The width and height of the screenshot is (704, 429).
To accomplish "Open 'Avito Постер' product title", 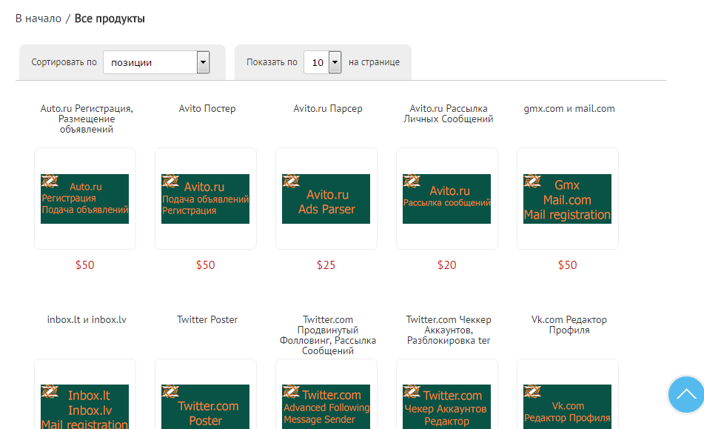I will tap(207, 108).
